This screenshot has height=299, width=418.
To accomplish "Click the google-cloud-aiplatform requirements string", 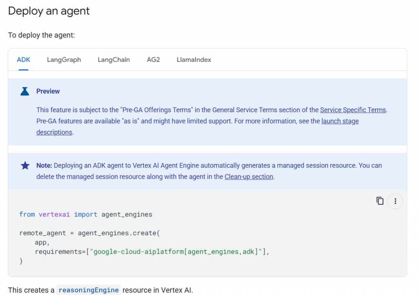I will (178, 252).
